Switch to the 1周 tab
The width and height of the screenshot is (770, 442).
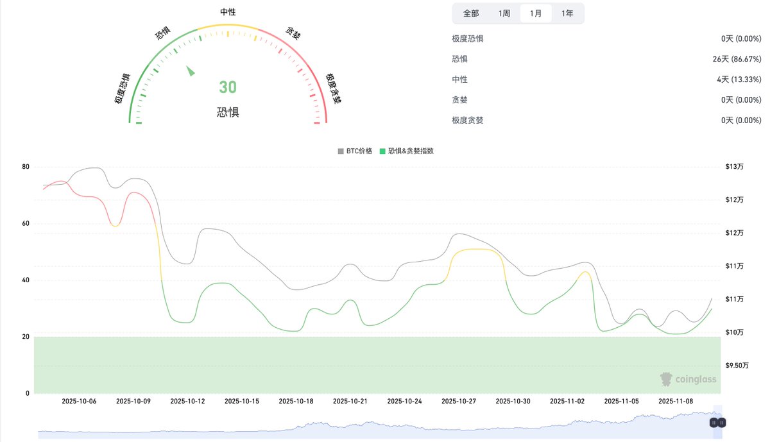[504, 13]
